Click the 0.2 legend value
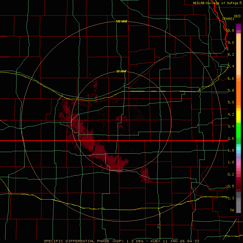Image resolution: width=243 pixels, height=243 pixels. (231, 174)
